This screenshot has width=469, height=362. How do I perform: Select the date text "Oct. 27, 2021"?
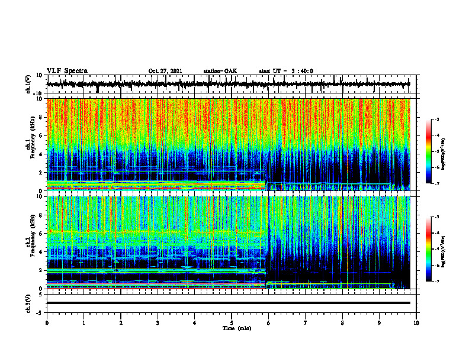pos(165,71)
